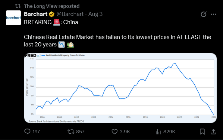Bookmark this tweet
The width and height of the screenshot is (223, 140).
[x=202, y=131]
